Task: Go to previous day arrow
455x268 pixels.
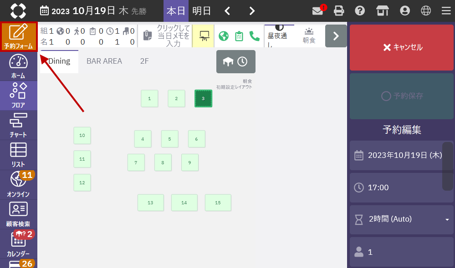Action: tap(227, 11)
